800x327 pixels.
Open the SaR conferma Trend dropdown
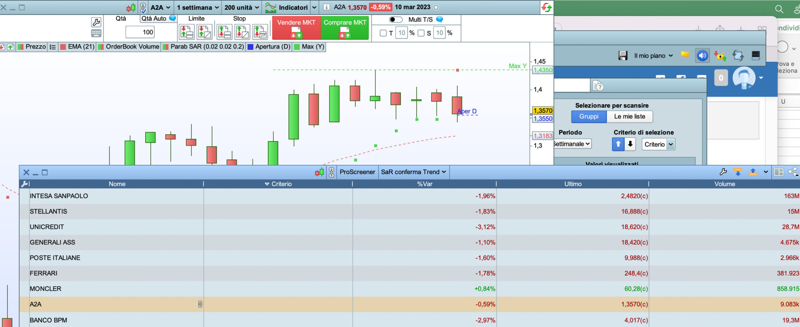point(414,172)
